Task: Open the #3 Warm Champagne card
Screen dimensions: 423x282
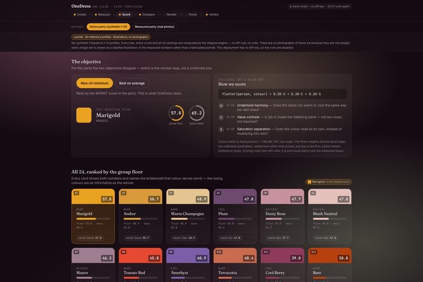Action: tap(188, 216)
